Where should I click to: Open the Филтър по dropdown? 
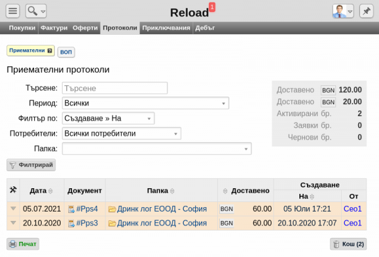click(x=108, y=118)
